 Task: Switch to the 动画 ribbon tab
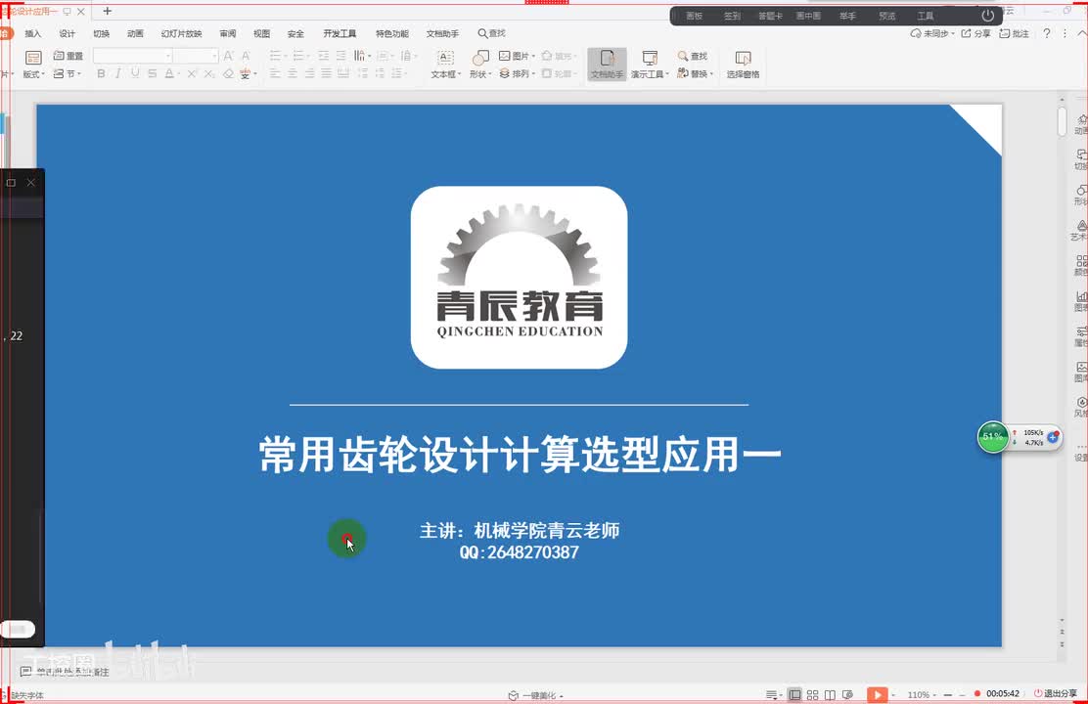coord(135,33)
